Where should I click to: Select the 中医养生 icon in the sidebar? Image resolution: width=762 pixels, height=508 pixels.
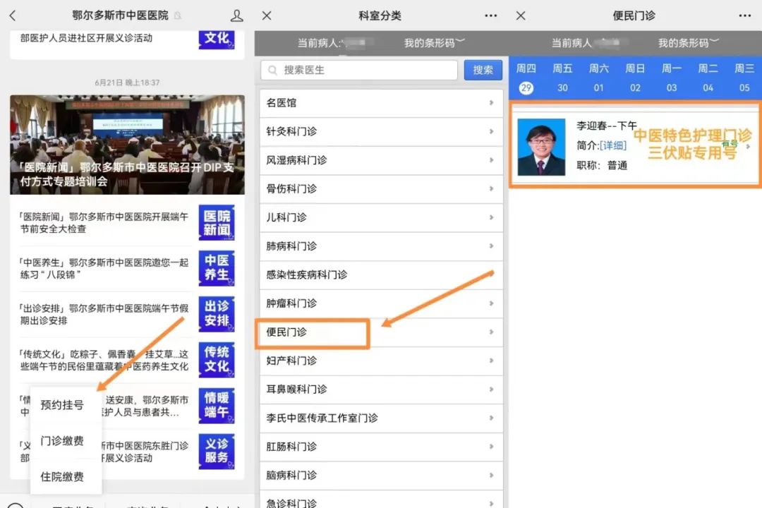(217, 268)
